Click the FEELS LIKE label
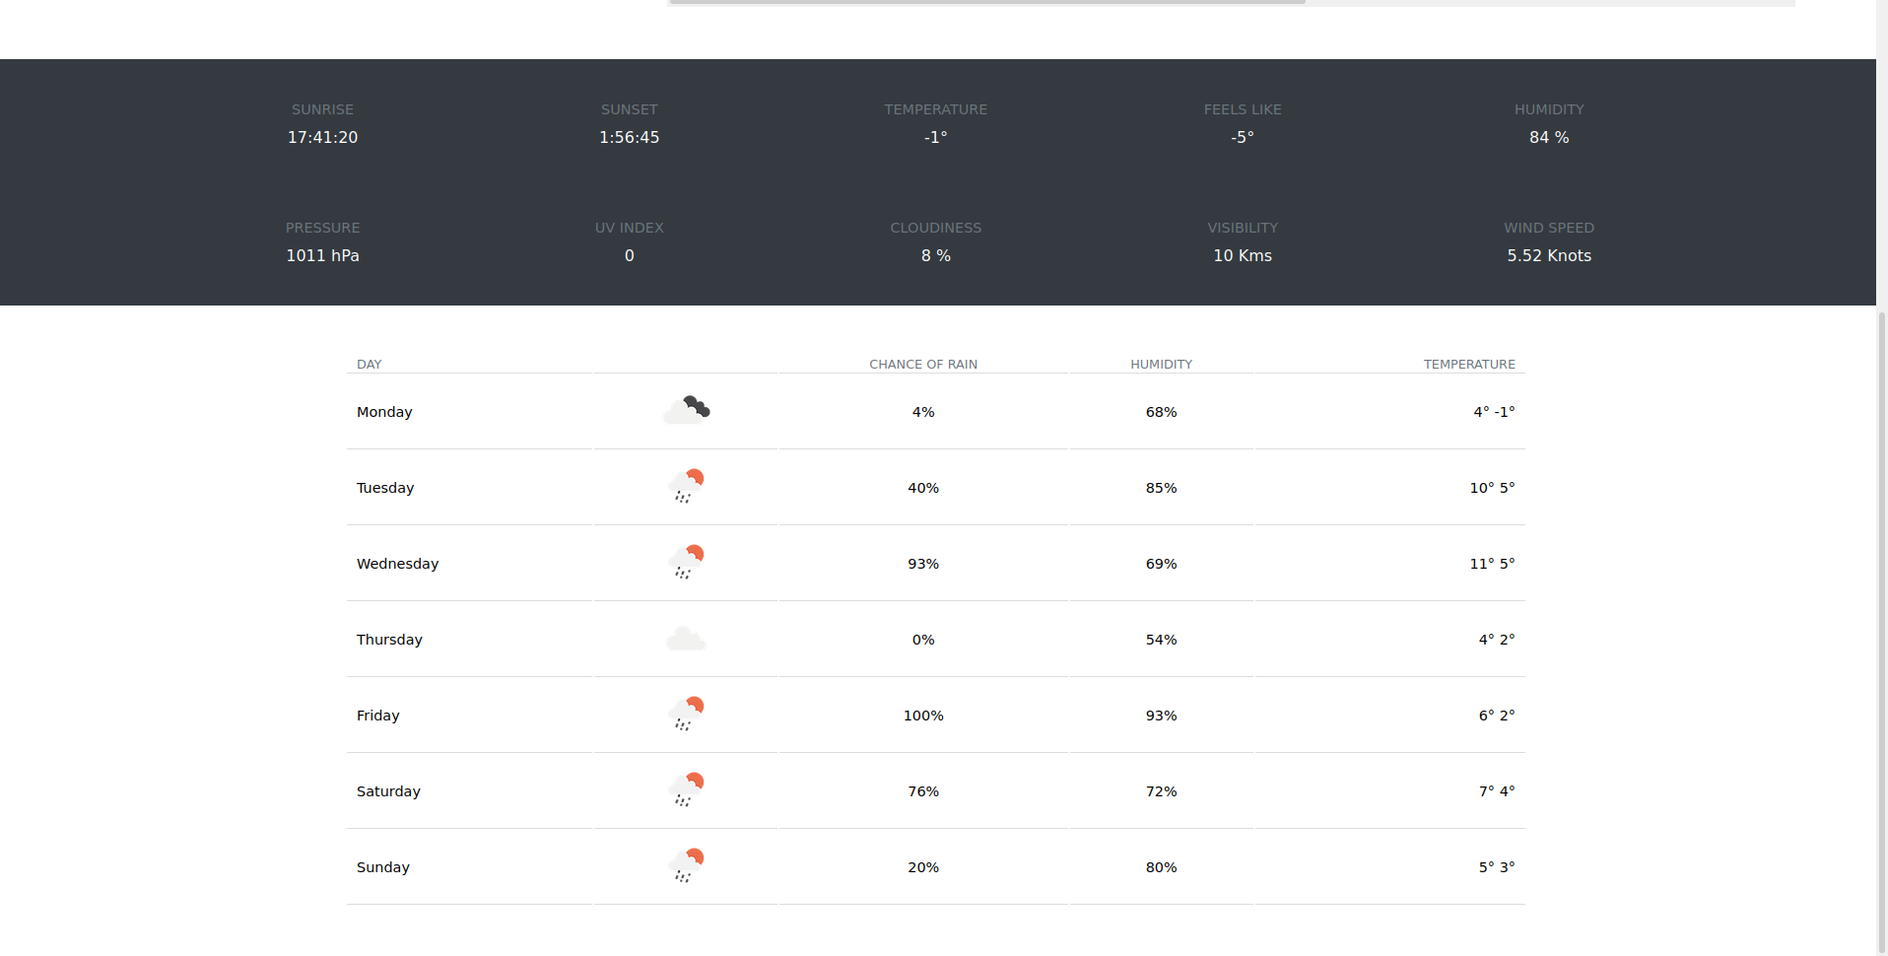The image size is (1888, 956). pos(1243,109)
